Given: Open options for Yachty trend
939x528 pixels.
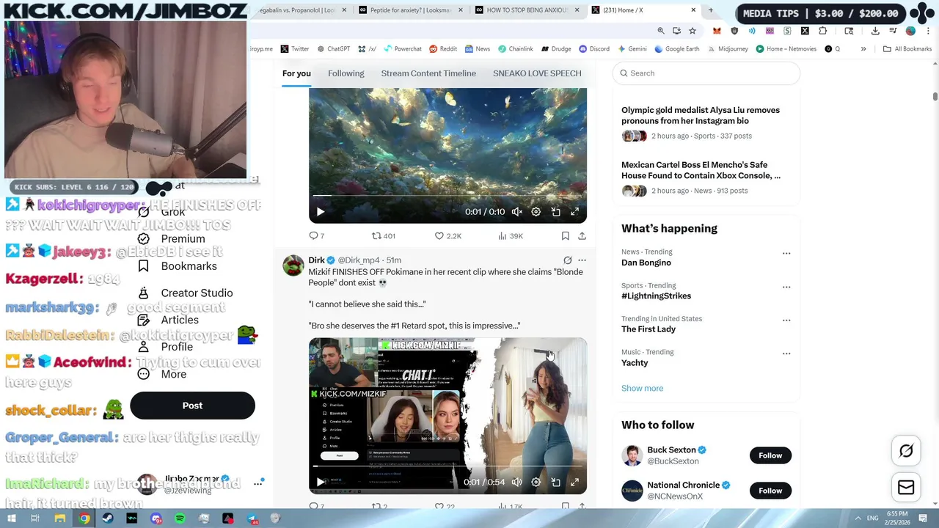Looking at the screenshot, I should (x=786, y=353).
